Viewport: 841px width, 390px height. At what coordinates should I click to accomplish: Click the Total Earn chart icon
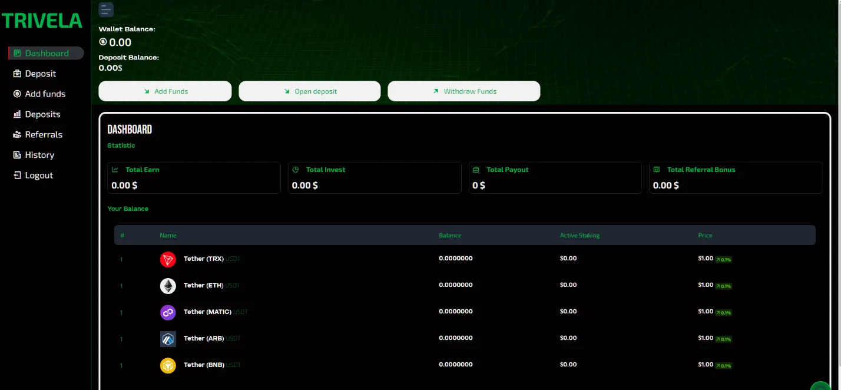pyautogui.click(x=115, y=169)
